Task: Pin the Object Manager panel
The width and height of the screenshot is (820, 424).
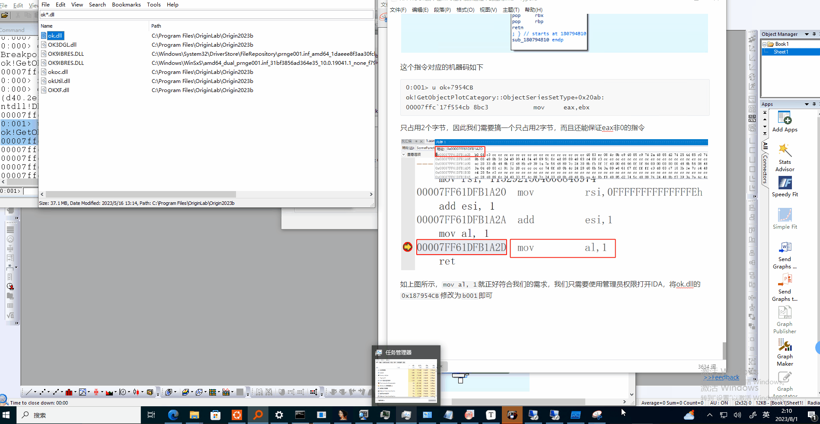Action: coord(814,34)
